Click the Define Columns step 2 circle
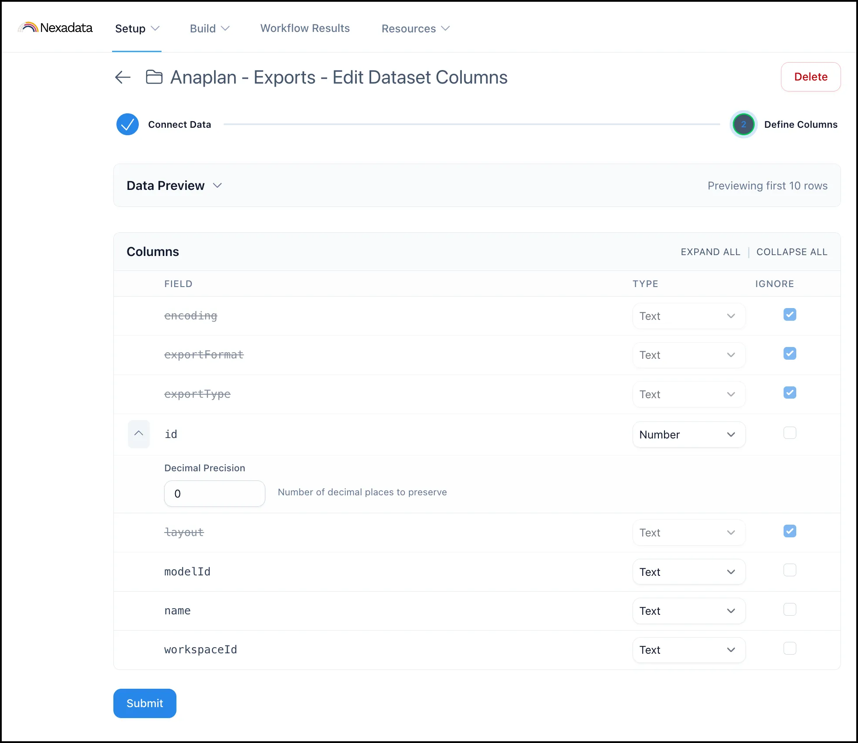The image size is (858, 743). coord(743,124)
